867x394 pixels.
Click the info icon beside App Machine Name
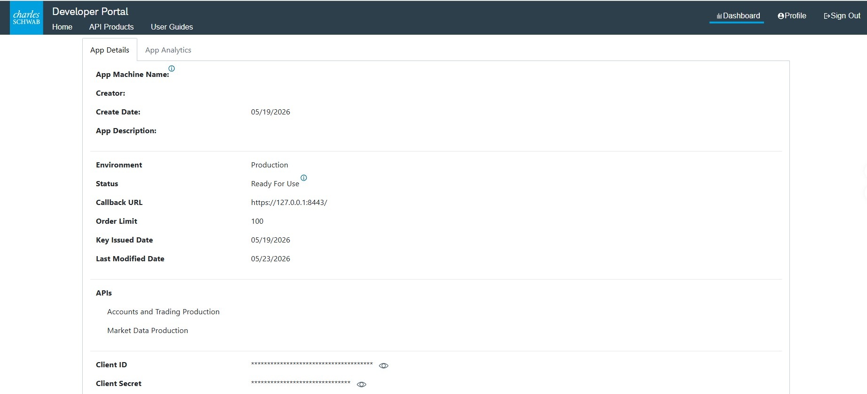point(172,68)
